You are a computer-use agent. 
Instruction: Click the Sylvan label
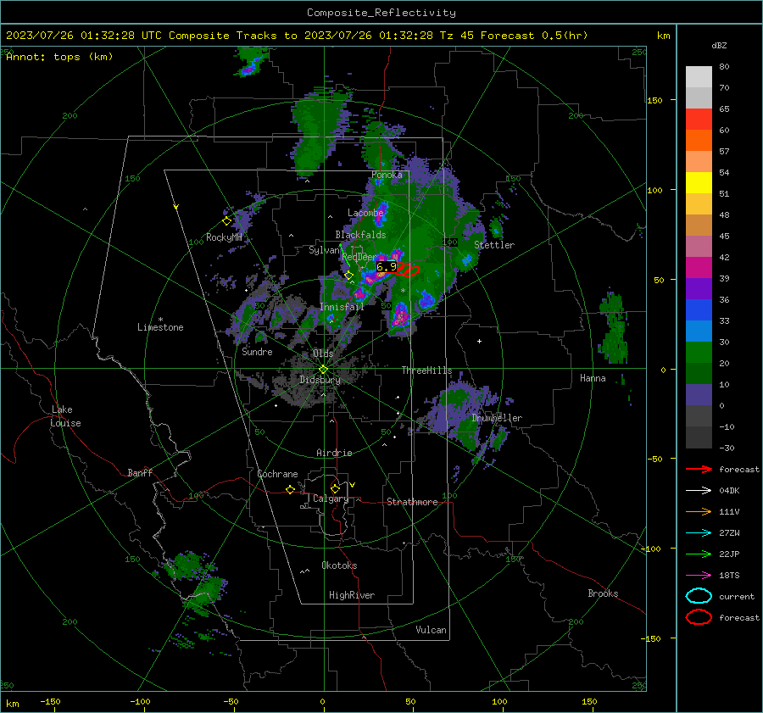[324, 250]
